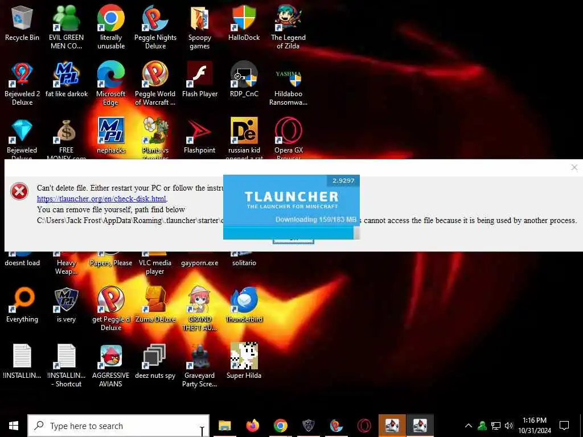This screenshot has width=583, height=437.
Task: Click the 'Downloading 159/183 MB' status text
Action: point(315,220)
